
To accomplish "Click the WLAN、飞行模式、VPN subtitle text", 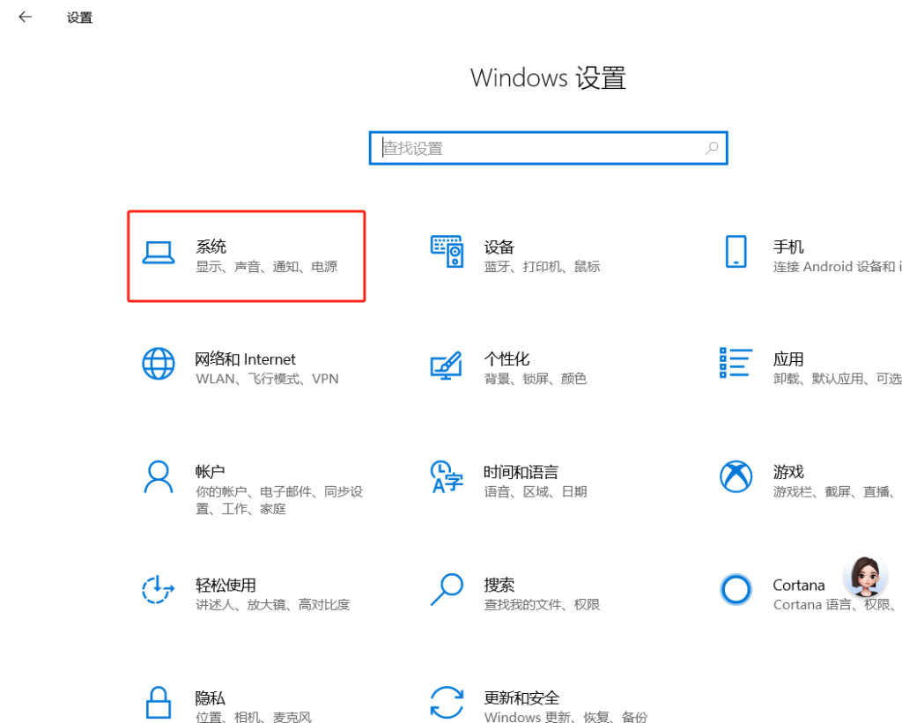I will (266, 379).
